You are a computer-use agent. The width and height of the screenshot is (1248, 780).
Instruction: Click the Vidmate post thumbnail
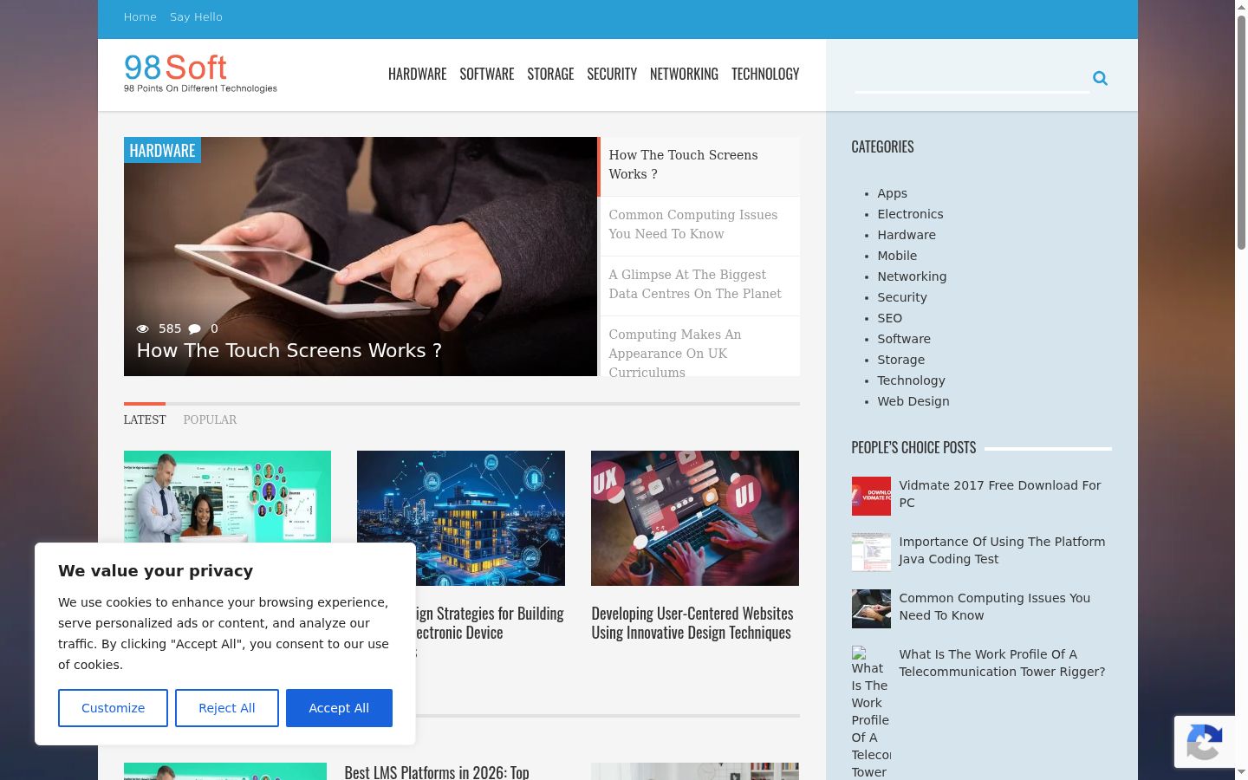coord(871,496)
